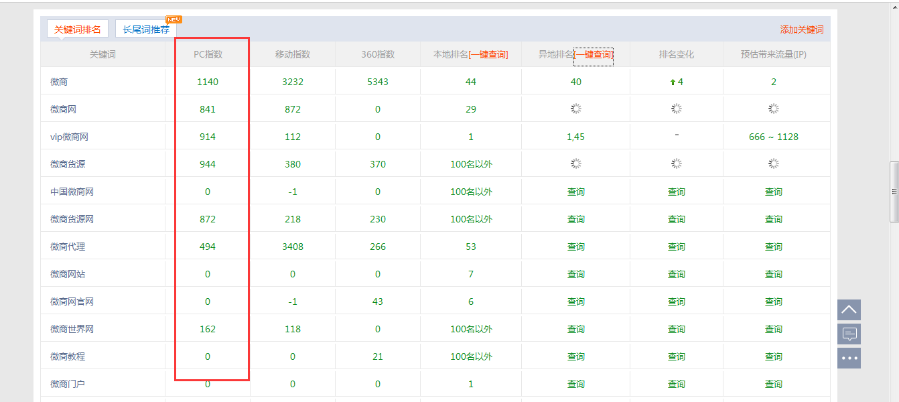Click the spinner in 微商网 预估带来流量 cell

pyautogui.click(x=774, y=108)
